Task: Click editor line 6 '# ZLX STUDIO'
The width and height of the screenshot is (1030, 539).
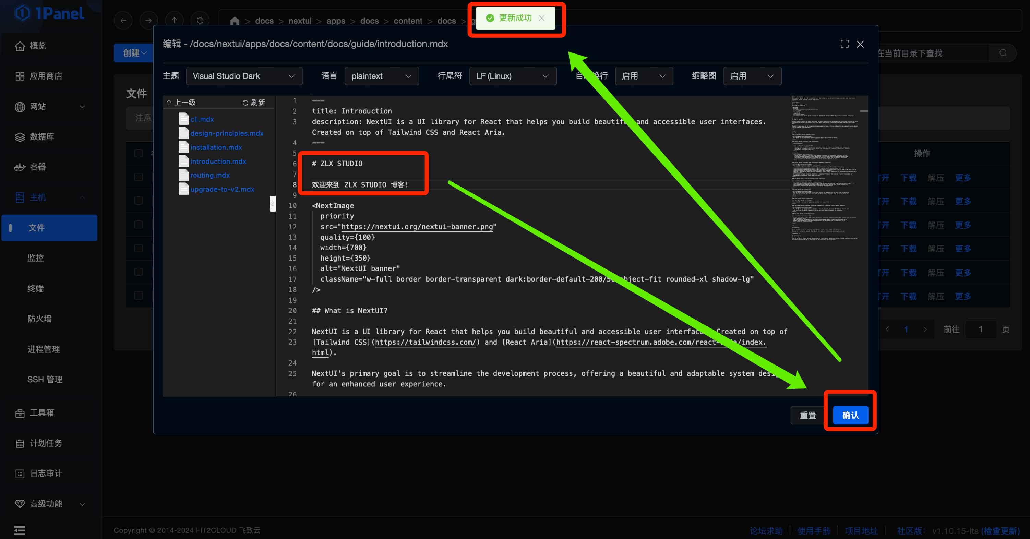Action: 337,164
